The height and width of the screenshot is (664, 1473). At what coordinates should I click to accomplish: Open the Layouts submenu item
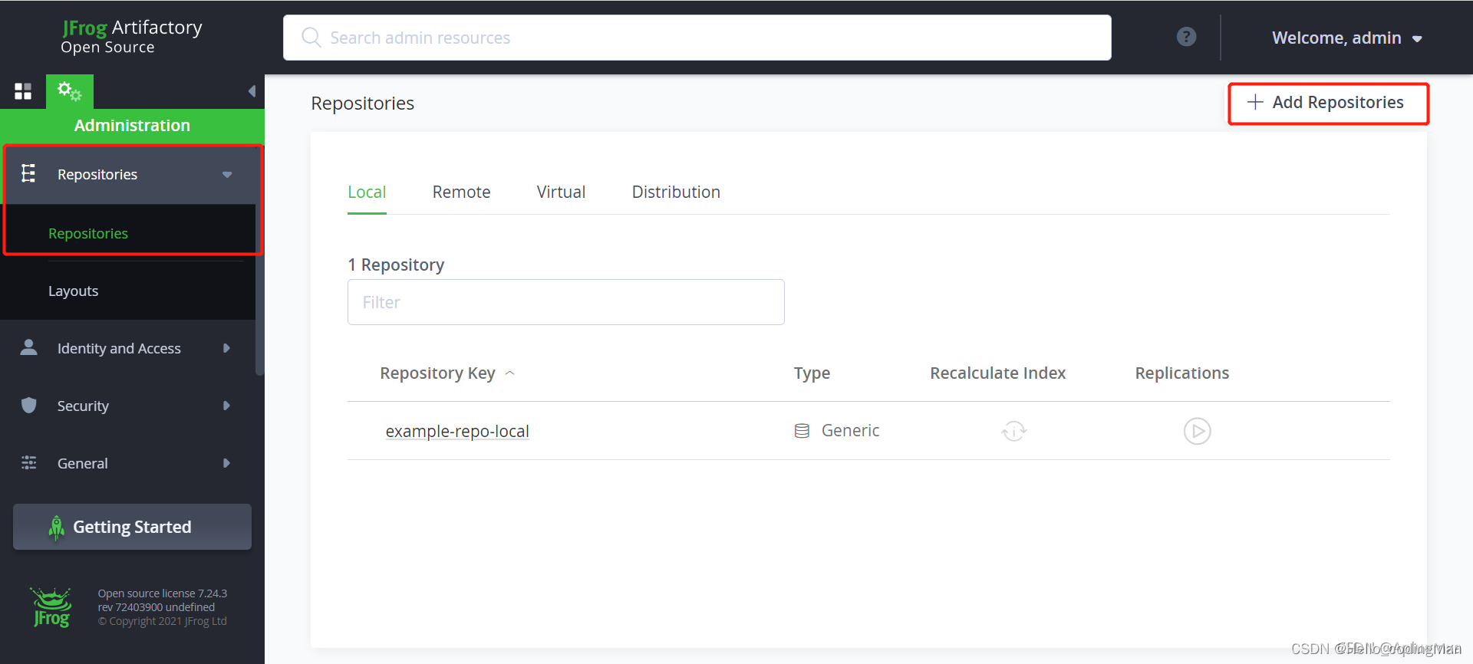(x=73, y=291)
